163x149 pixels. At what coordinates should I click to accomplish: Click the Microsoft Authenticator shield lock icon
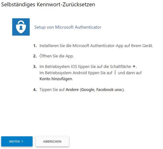point(21,27)
